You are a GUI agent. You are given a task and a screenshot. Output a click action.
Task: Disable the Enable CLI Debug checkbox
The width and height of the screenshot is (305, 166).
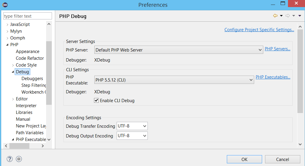click(x=96, y=100)
